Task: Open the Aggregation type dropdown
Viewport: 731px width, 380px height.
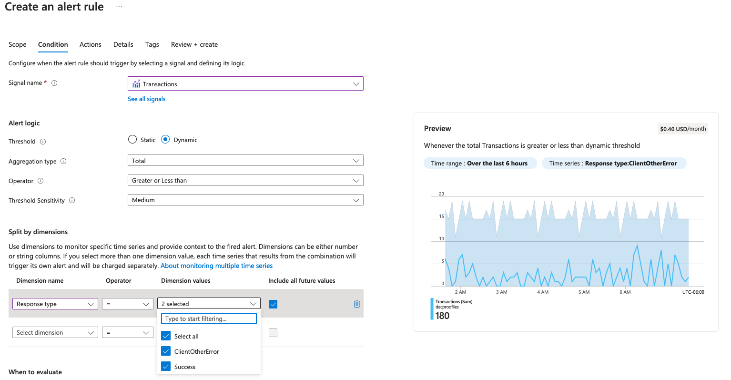Action: [245, 161]
